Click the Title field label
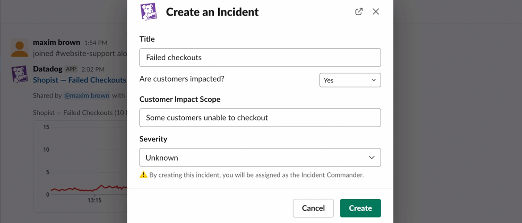 [x=147, y=39]
